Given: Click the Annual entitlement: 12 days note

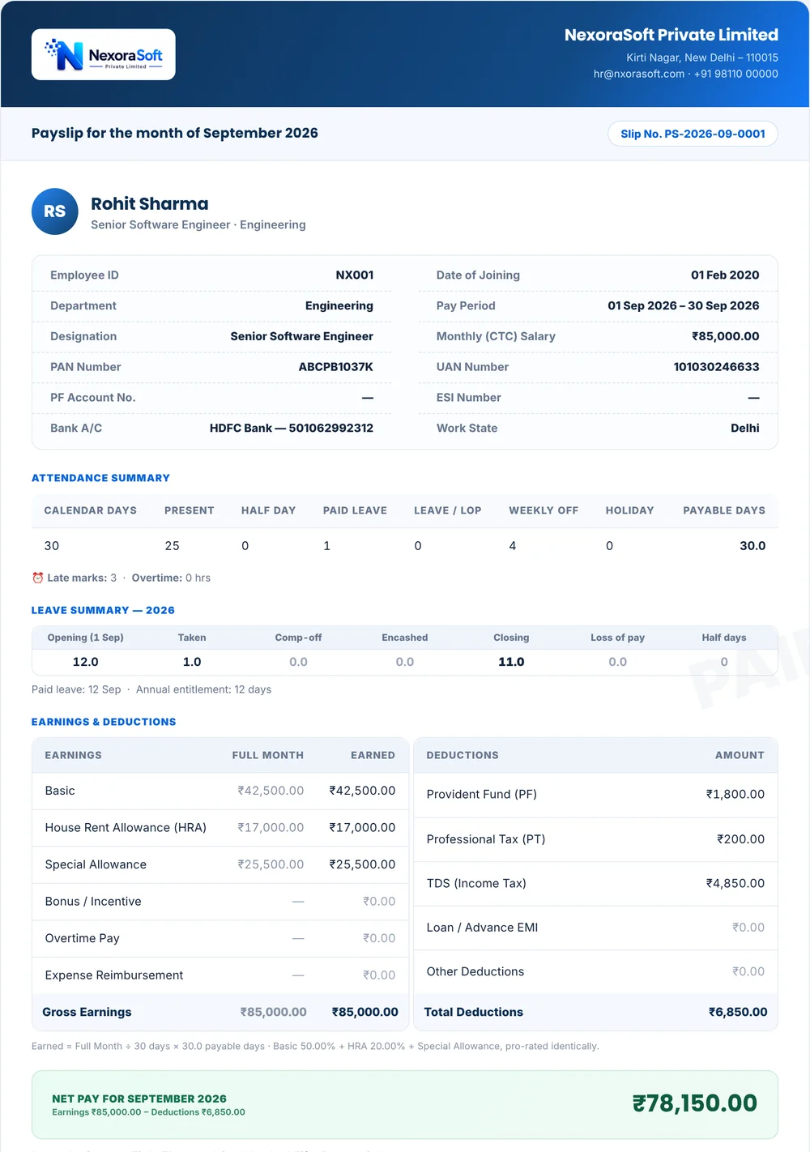Looking at the screenshot, I should pyautogui.click(x=203, y=689).
